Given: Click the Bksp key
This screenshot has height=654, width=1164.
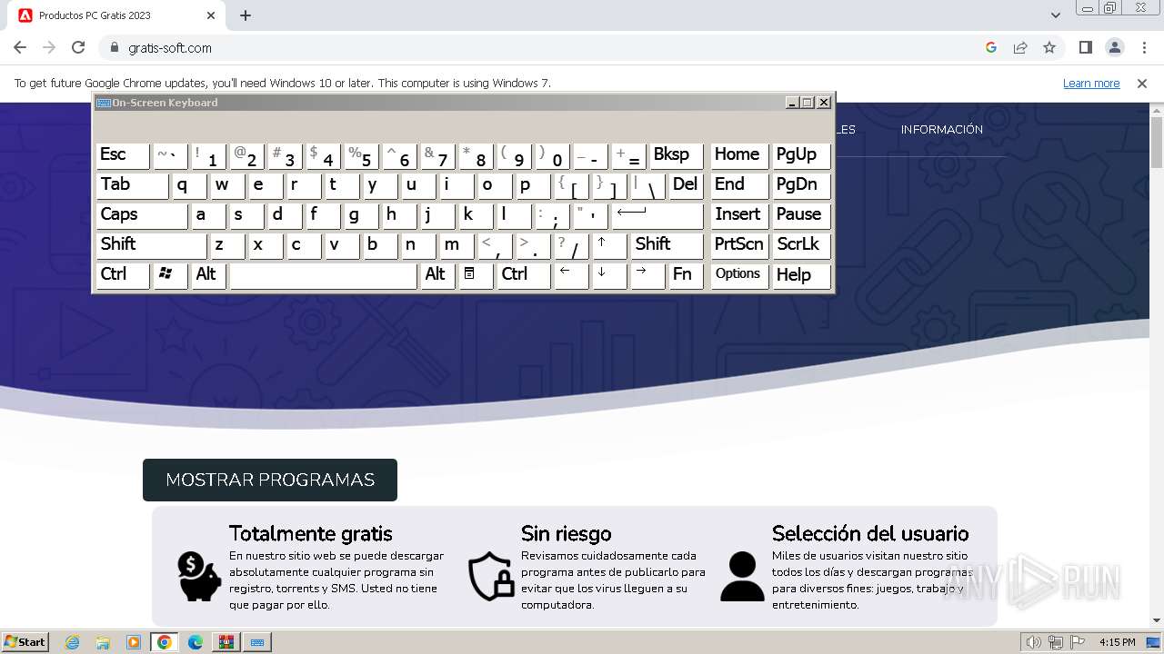Looking at the screenshot, I should pos(677,155).
